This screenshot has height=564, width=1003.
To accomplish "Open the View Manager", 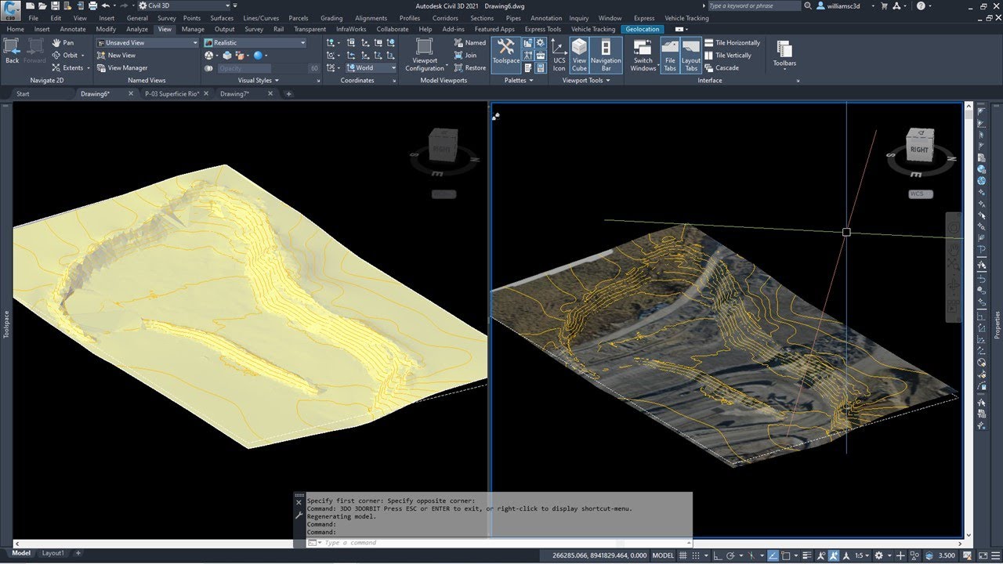I will click(x=121, y=68).
